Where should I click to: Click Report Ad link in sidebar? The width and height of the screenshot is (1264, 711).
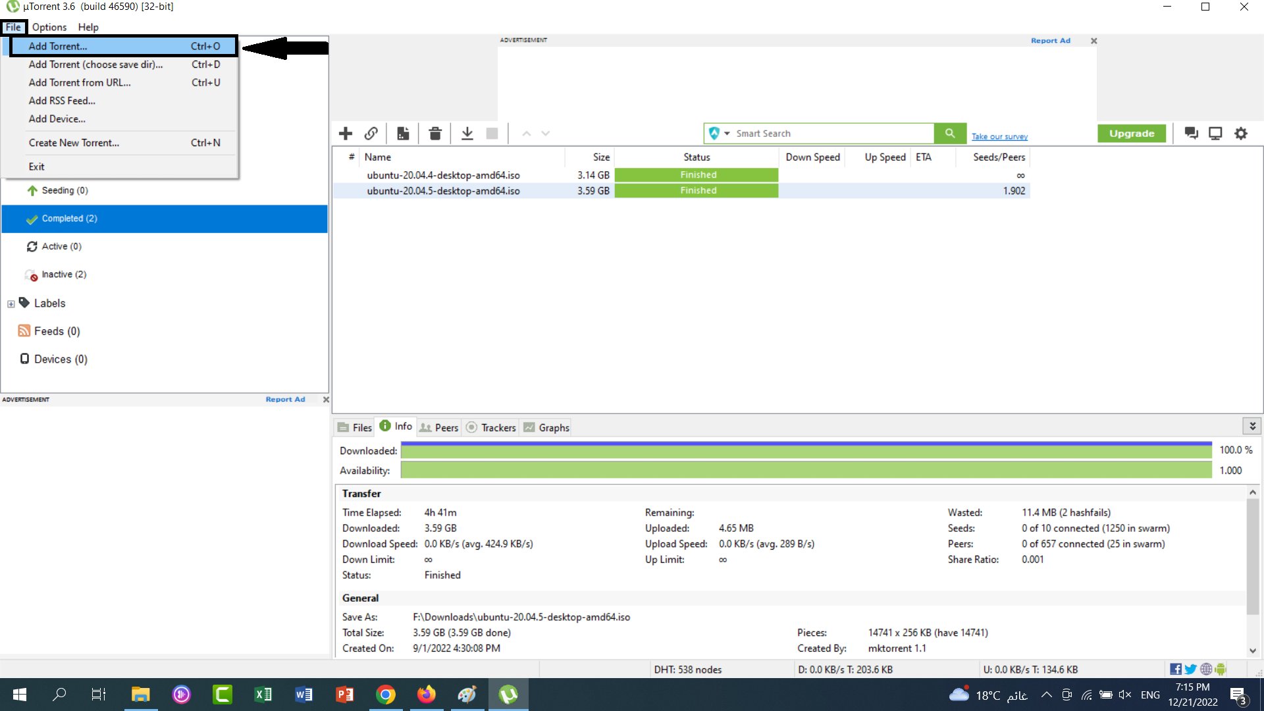click(x=286, y=400)
